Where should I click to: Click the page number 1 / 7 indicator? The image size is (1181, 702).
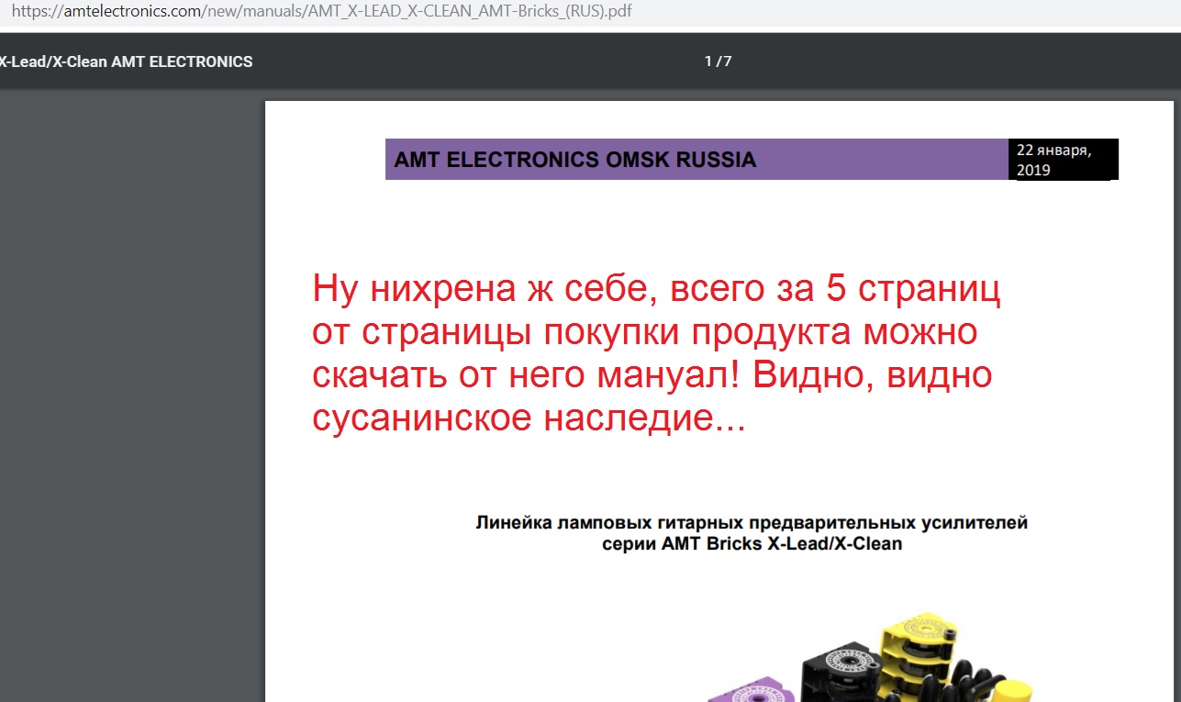pyautogui.click(x=718, y=61)
